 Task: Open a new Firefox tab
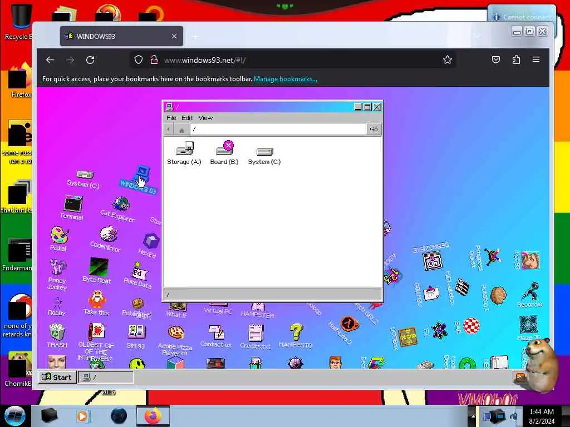195,37
